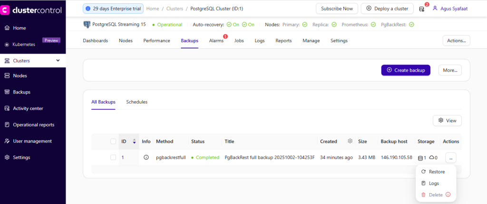Click the gear icon in Created column
This screenshot has height=204, width=487.
pyautogui.click(x=350, y=141)
